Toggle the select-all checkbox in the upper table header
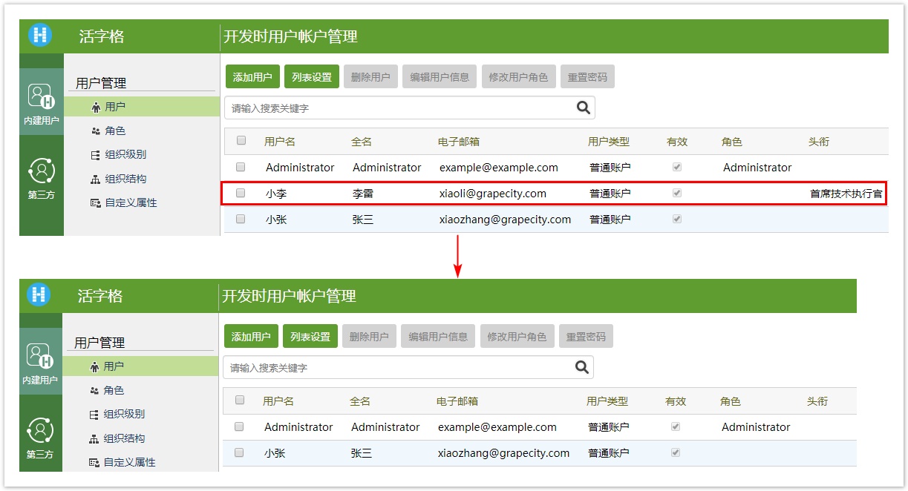Image resolution: width=908 pixels, height=491 pixels. click(241, 140)
